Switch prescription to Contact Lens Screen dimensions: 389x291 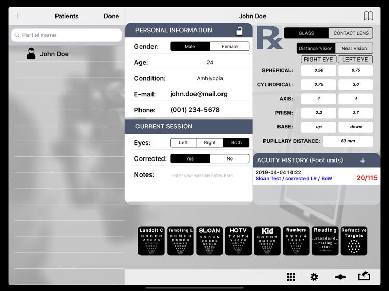(351, 33)
